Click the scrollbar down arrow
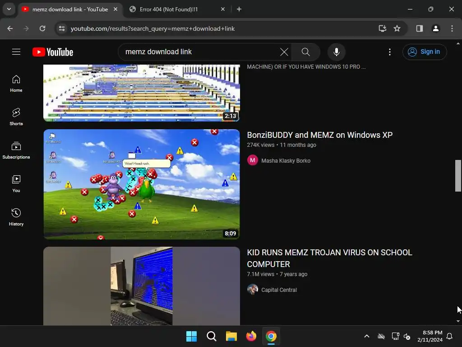This screenshot has width=462, height=347. tap(458, 321)
